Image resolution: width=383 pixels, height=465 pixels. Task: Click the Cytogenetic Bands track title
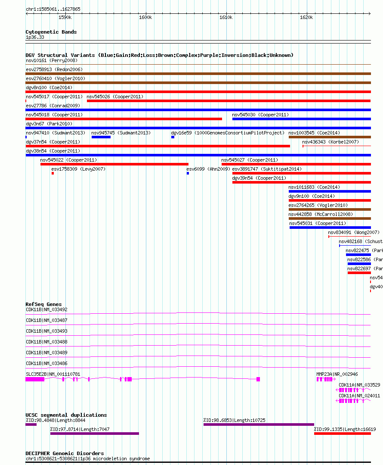(51, 32)
